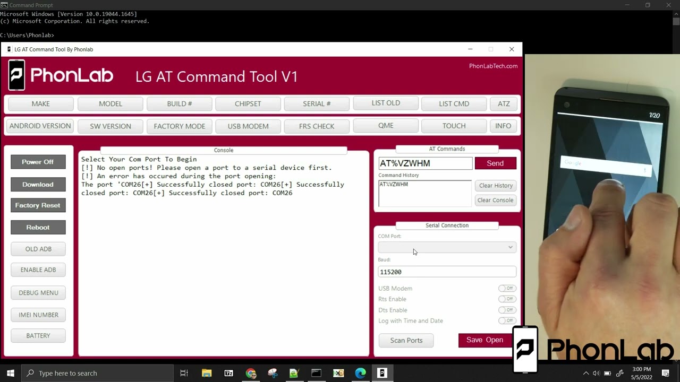
Task: Check FACTORY MODE status
Action: [180, 126]
